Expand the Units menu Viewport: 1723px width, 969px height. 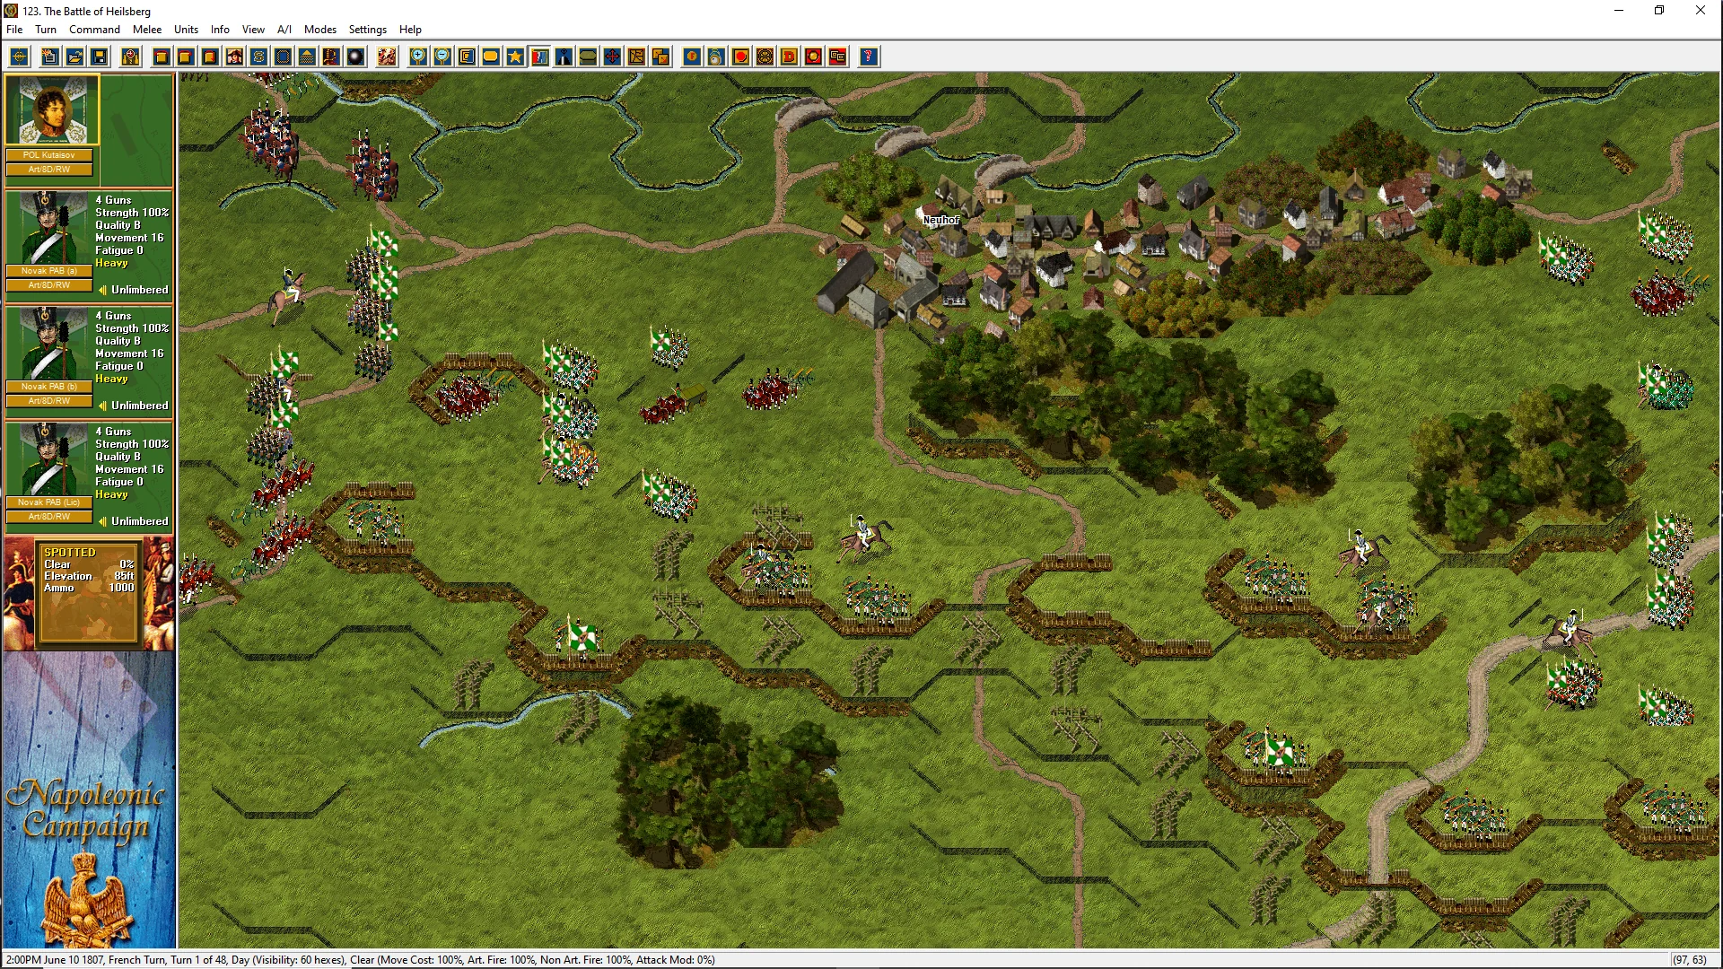[x=186, y=30]
